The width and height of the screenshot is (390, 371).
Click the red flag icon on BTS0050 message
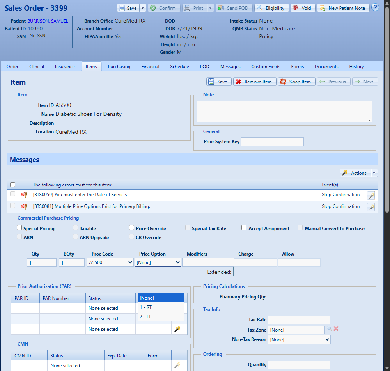(24, 195)
